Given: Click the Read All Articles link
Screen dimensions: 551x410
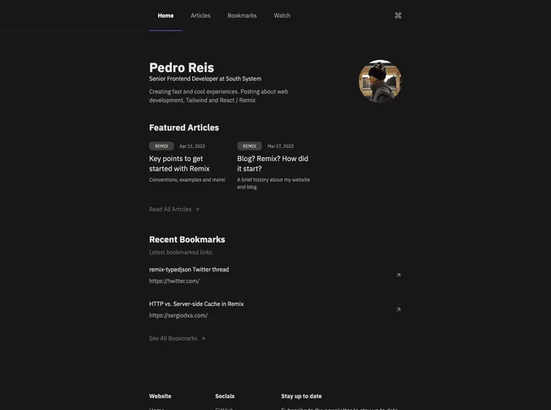Looking at the screenshot, I should 170,210.
